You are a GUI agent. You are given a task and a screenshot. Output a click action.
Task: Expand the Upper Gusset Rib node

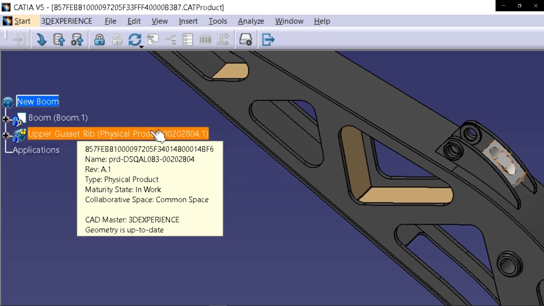click(x=6, y=135)
